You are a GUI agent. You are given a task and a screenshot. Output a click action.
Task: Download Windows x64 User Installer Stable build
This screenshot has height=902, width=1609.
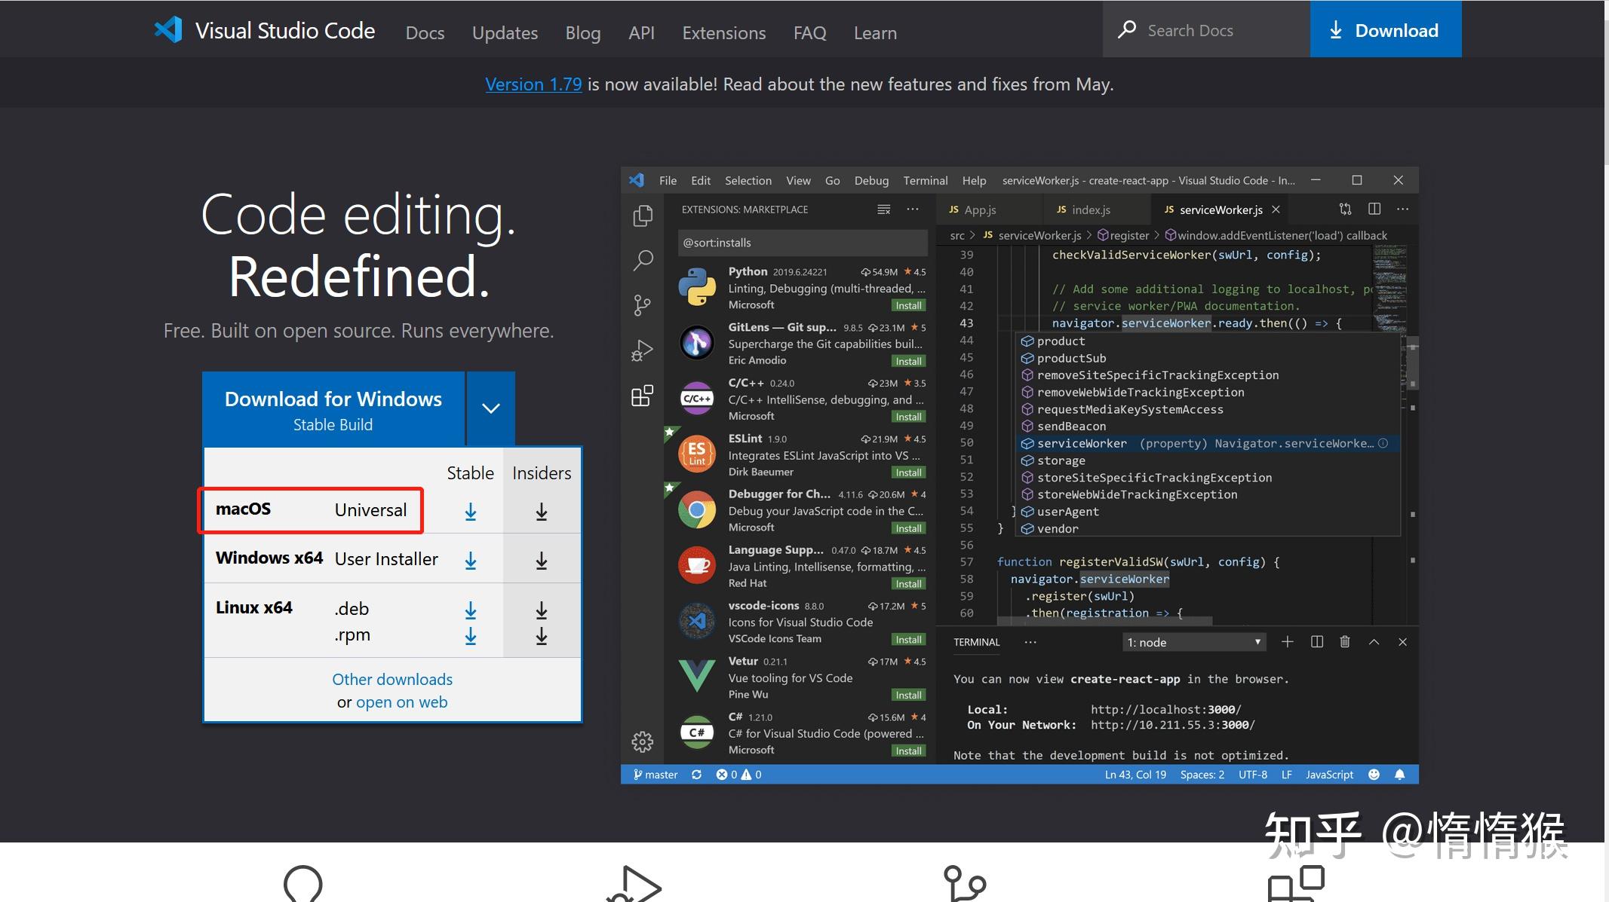tap(470, 561)
